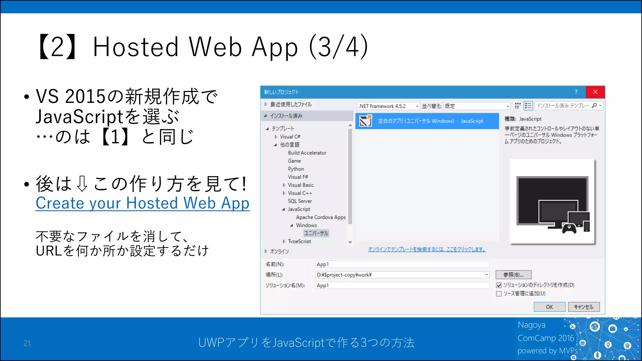
Task: Expand the Visual Basic node
Action: click(284, 185)
